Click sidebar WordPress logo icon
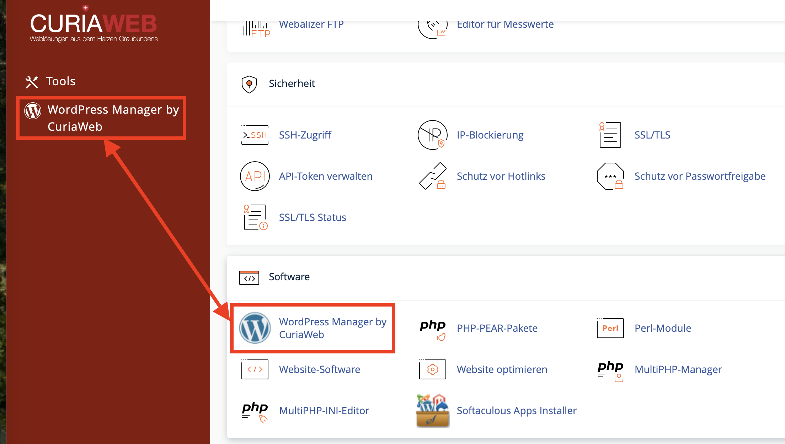The width and height of the screenshot is (785, 444). click(33, 111)
